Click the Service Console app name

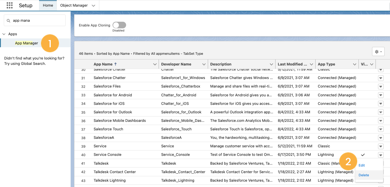click(x=108, y=155)
